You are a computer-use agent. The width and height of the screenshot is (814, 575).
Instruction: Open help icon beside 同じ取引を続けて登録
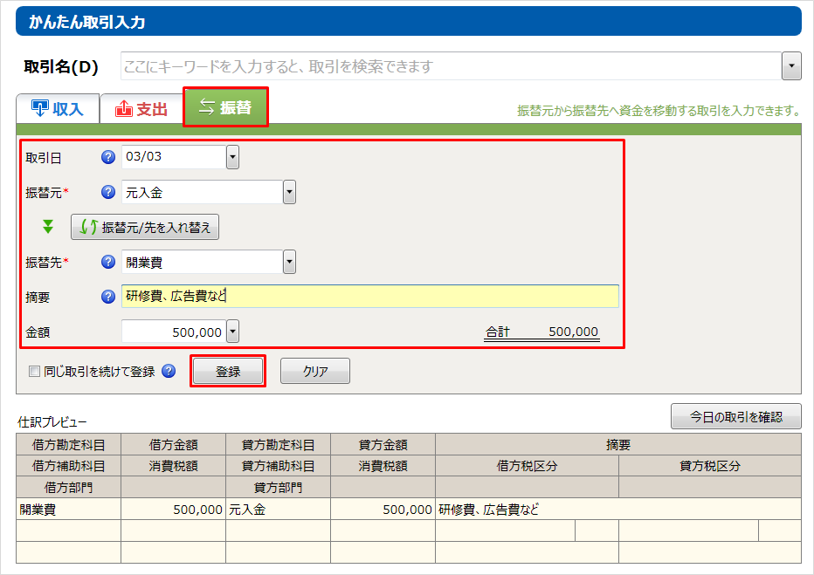pos(169,371)
